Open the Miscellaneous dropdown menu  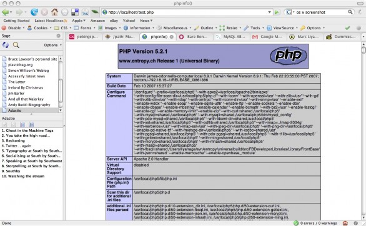pos(174,27)
